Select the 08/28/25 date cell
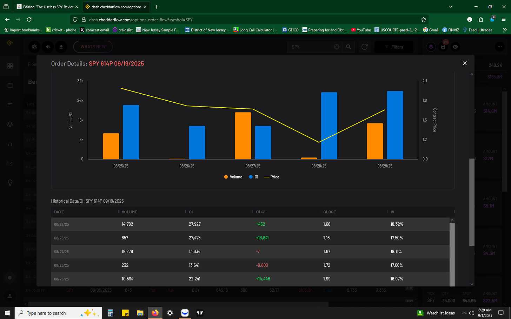The height and width of the screenshot is (319, 511). click(61, 238)
